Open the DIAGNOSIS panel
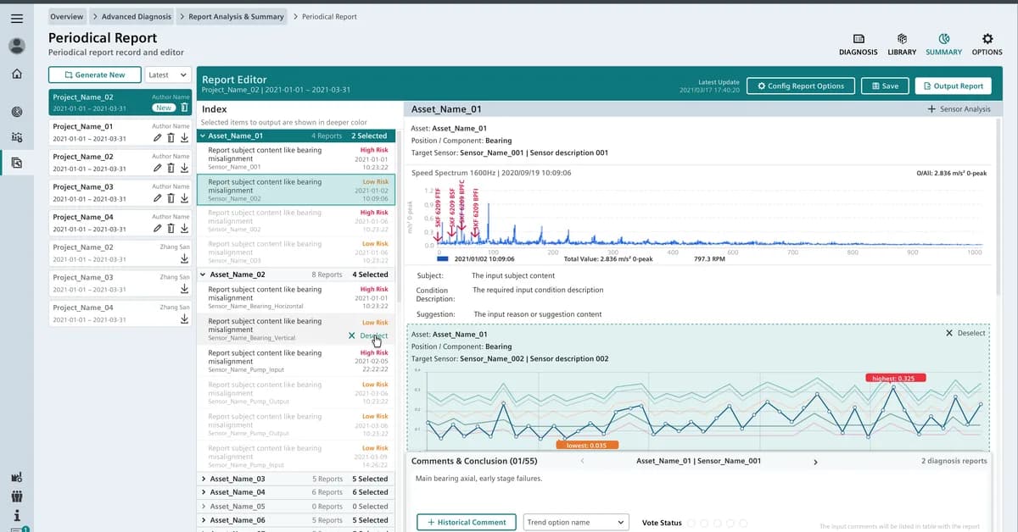Image resolution: width=1018 pixels, height=532 pixels. pyautogui.click(x=858, y=44)
